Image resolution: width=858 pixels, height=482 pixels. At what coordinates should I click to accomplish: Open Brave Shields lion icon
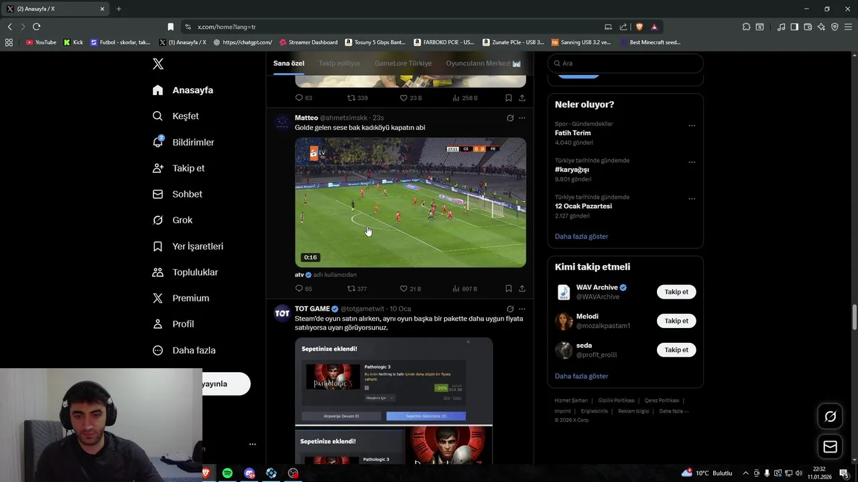(639, 27)
